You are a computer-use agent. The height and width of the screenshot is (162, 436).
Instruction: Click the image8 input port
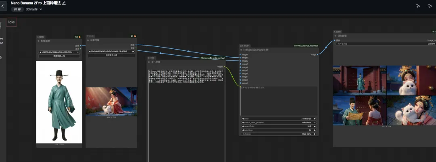[x=240, y=80]
